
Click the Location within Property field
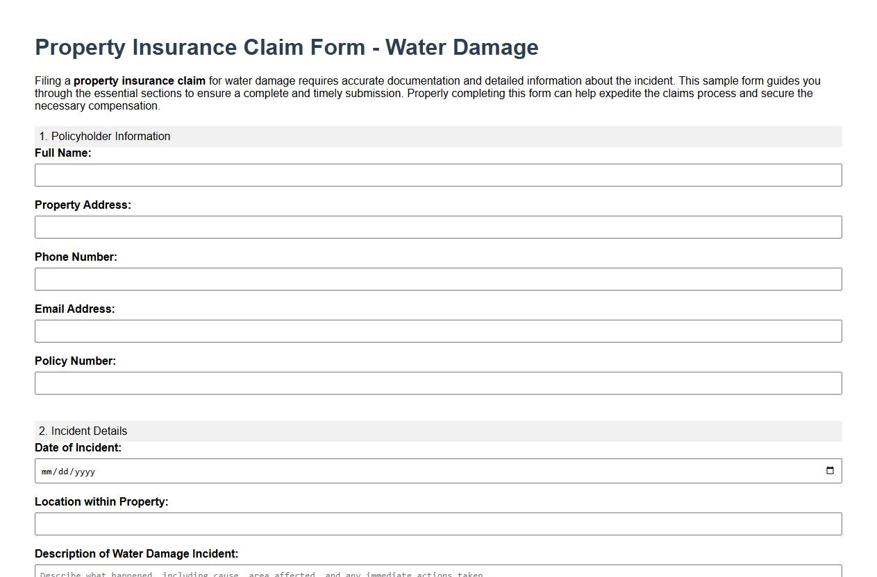[438, 523]
